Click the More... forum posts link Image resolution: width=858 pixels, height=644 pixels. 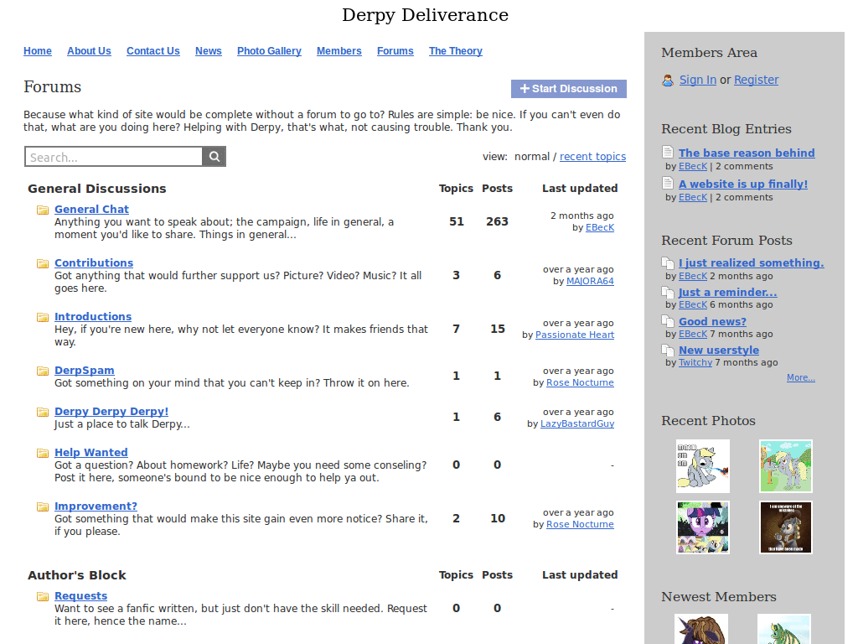800,378
